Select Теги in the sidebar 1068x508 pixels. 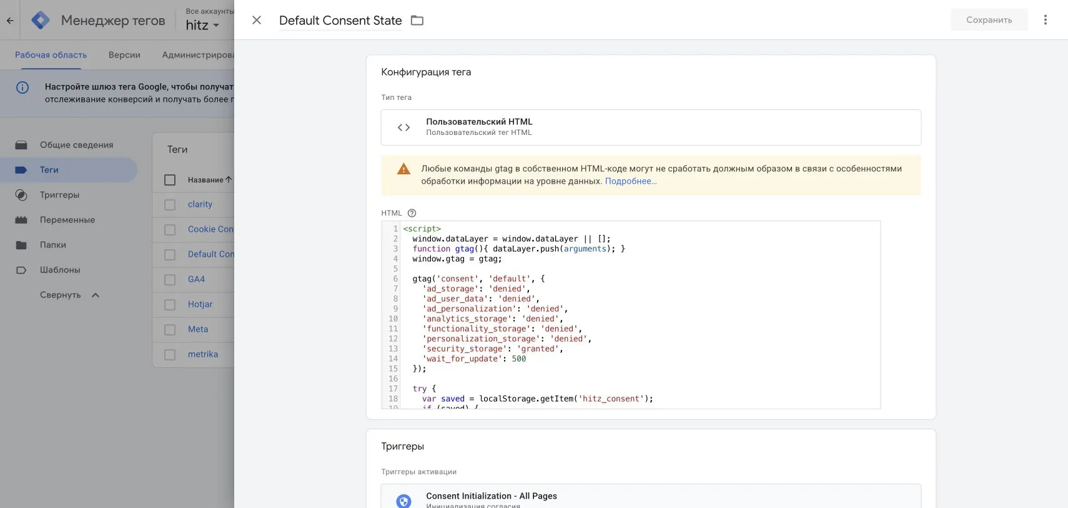coord(69,170)
